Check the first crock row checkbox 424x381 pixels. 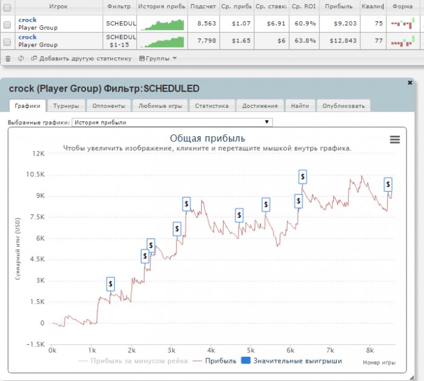(7, 25)
